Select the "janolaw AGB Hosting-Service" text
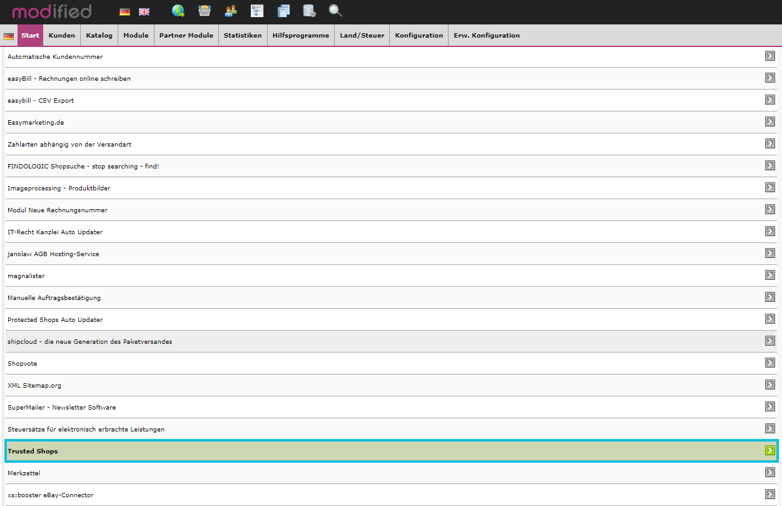Image resolution: width=782 pixels, height=506 pixels. coord(53,254)
